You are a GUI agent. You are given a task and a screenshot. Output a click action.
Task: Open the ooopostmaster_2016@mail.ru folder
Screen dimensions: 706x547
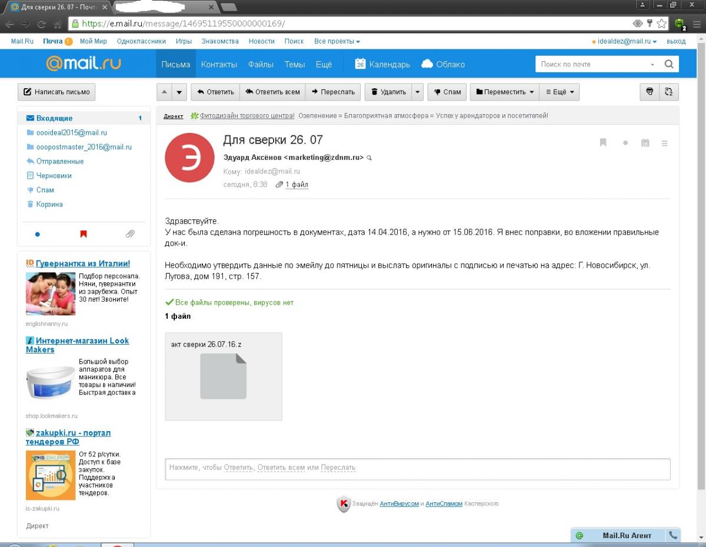coord(84,147)
